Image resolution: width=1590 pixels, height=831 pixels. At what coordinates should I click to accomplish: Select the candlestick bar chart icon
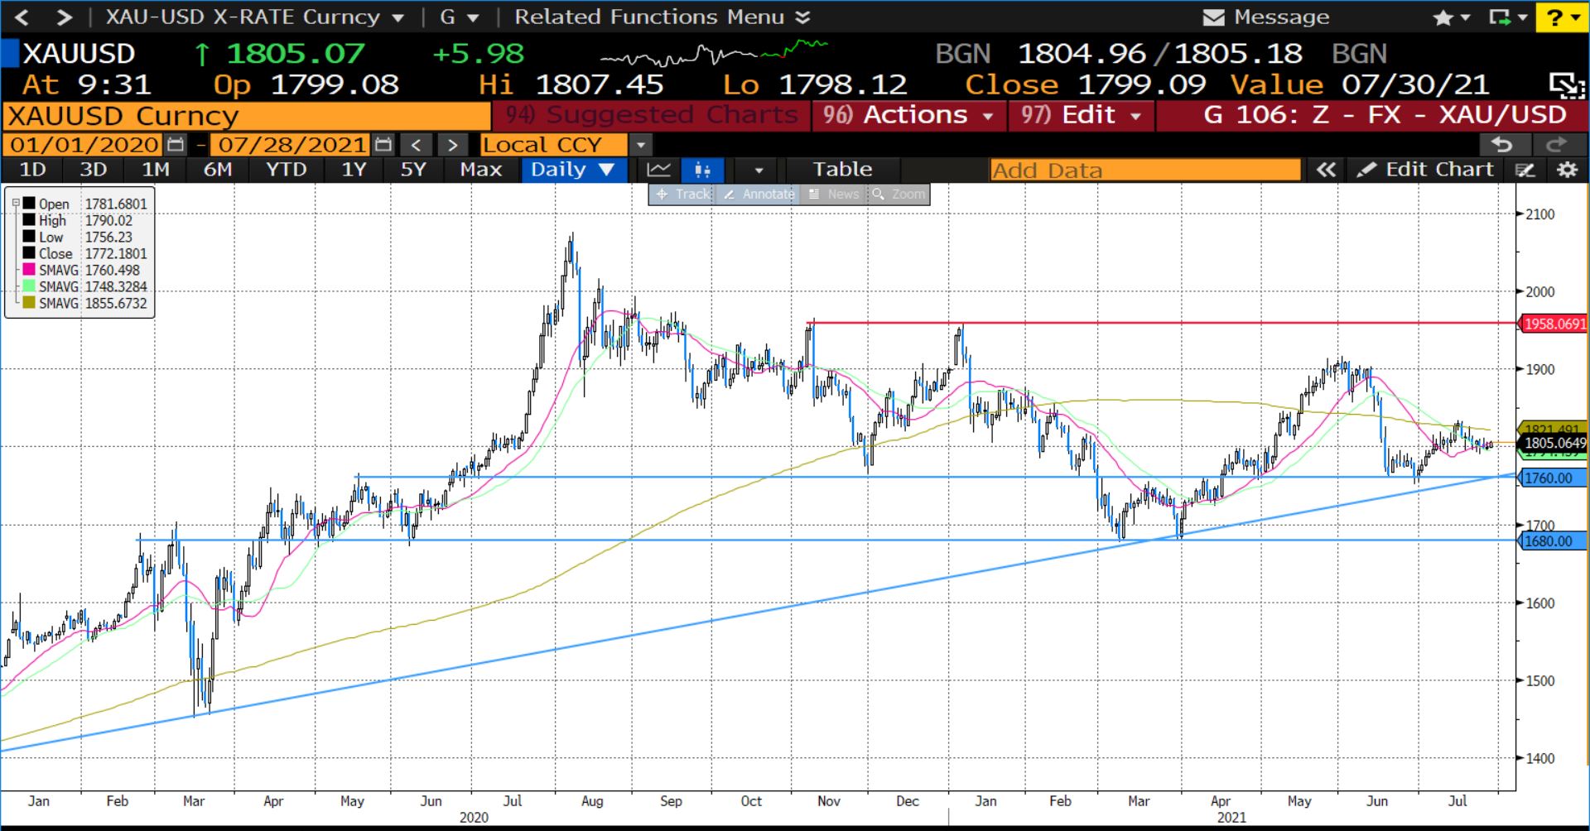702,170
